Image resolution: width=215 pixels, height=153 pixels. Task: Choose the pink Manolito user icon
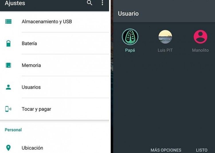(x=200, y=37)
